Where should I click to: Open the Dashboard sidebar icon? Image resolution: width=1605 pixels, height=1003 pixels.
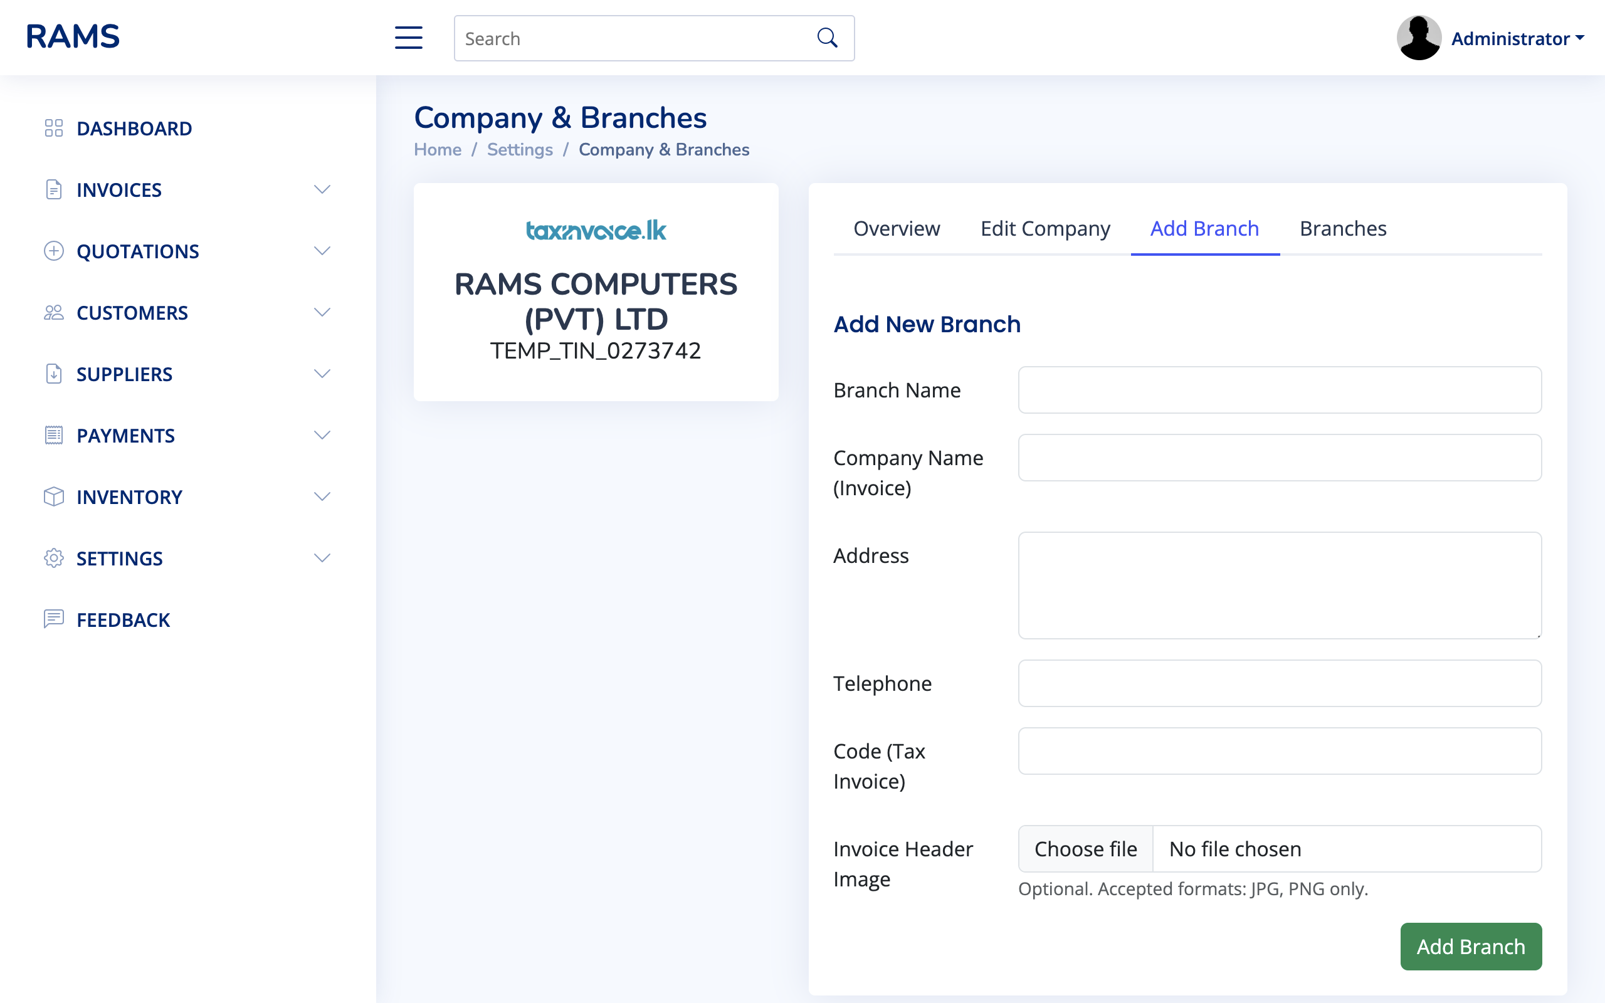tap(54, 128)
